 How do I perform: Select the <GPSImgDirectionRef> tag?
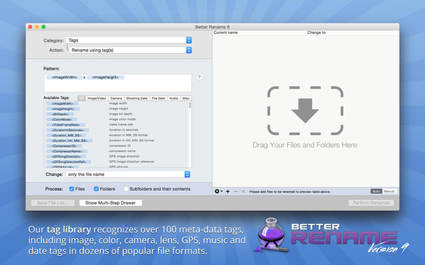[69, 162]
